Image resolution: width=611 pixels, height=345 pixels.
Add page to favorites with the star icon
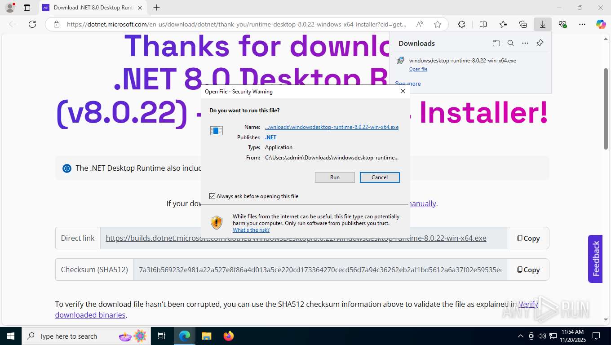(x=438, y=24)
